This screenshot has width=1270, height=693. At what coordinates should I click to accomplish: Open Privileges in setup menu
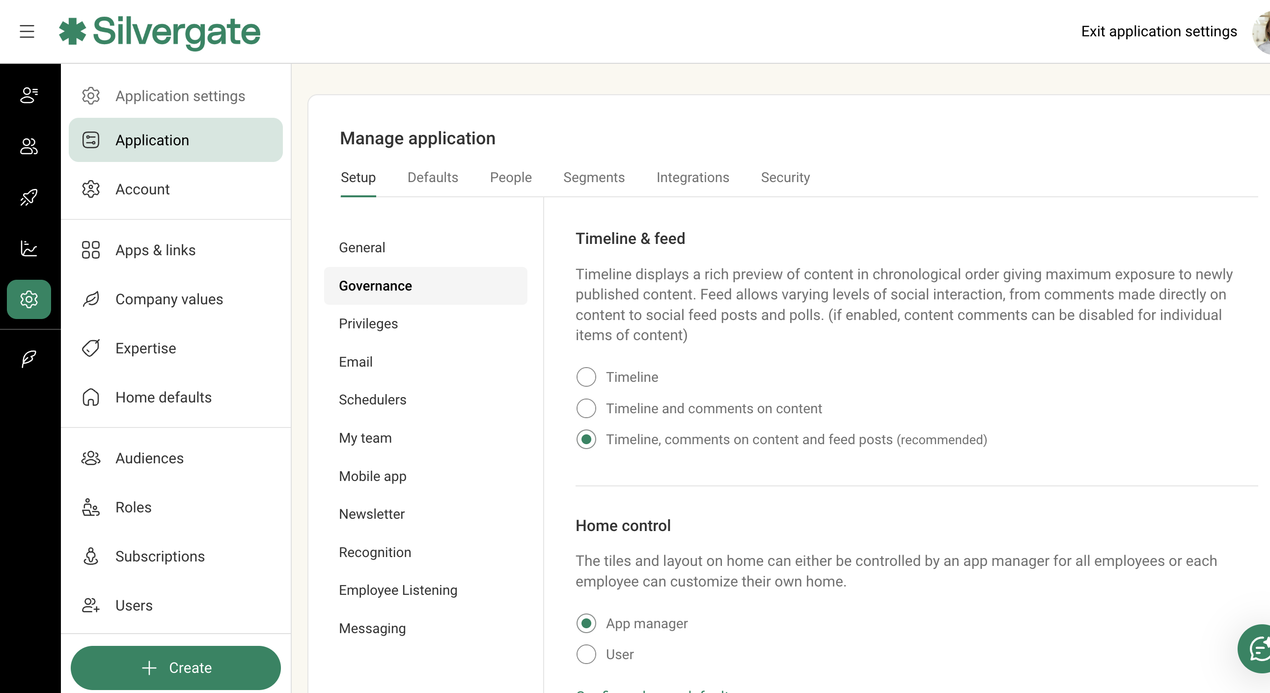click(x=368, y=323)
